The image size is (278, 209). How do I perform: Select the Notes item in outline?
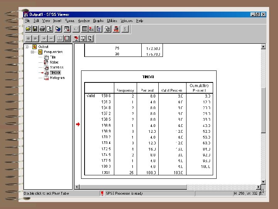(x=54, y=62)
